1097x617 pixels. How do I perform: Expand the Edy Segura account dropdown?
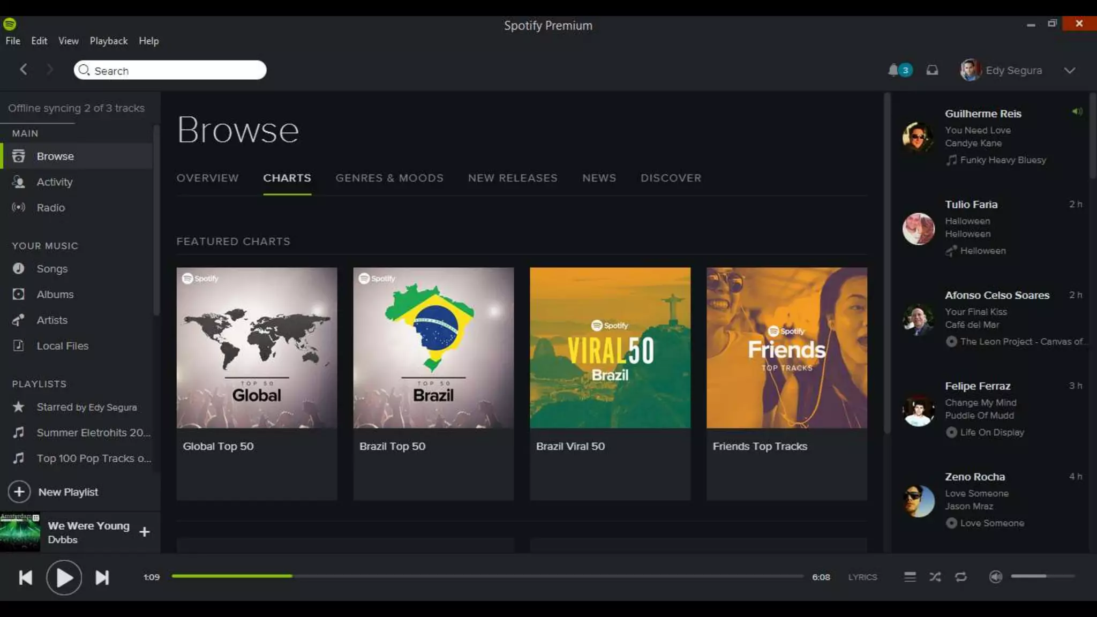[1069, 71]
